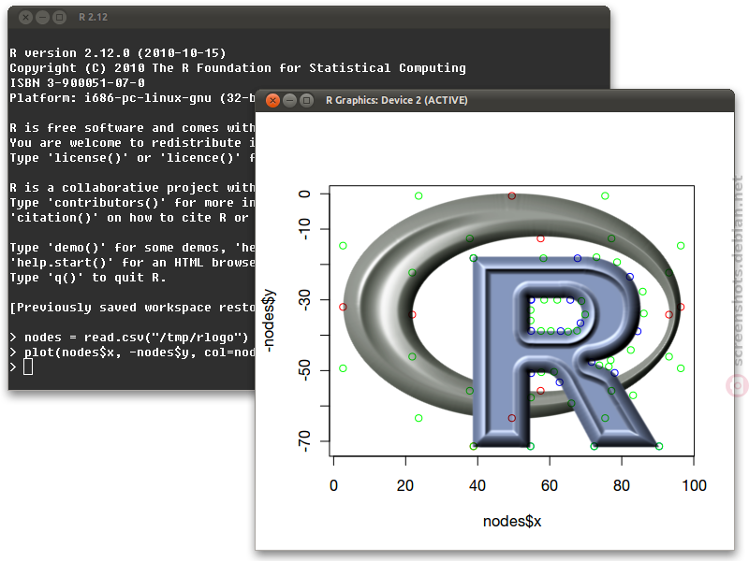Click the terminal cursor at the prompt
The height and width of the screenshot is (561, 749).
[x=28, y=367]
